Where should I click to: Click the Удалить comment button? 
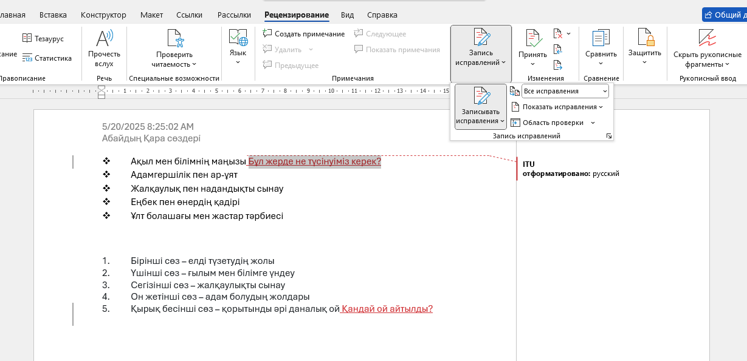point(282,49)
